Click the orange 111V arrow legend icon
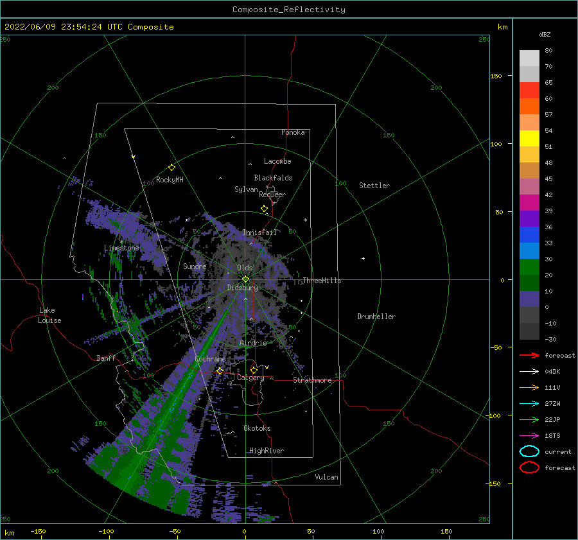The width and height of the screenshot is (578, 540). coord(529,387)
